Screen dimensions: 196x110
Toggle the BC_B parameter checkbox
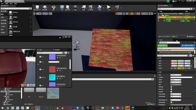pyautogui.click(x=40, y=69)
